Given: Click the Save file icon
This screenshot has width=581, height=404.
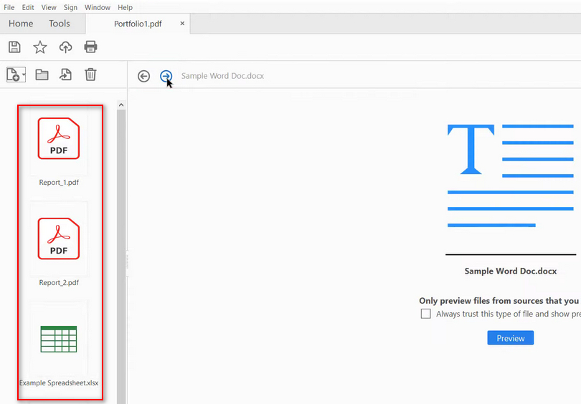Looking at the screenshot, I should pyautogui.click(x=14, y=47).
